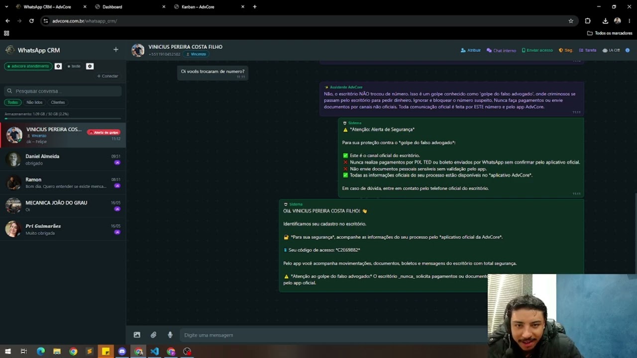Close the WhatsApp CRM – AdvCore tab
This screenshot has height=358, width=637.
click(85, 7)
